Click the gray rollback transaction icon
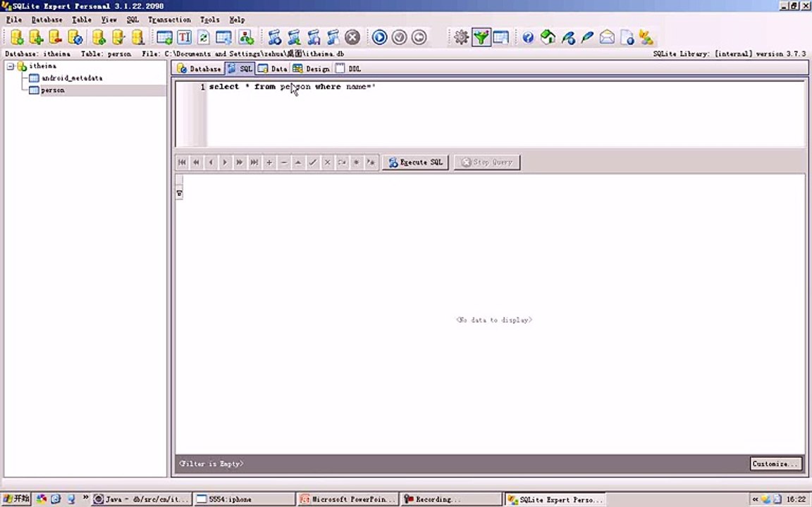This screenshot has width=812, height=507. 419,37
